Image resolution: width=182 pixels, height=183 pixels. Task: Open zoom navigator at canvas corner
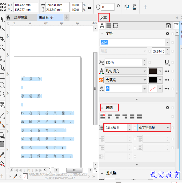(95, 170)
